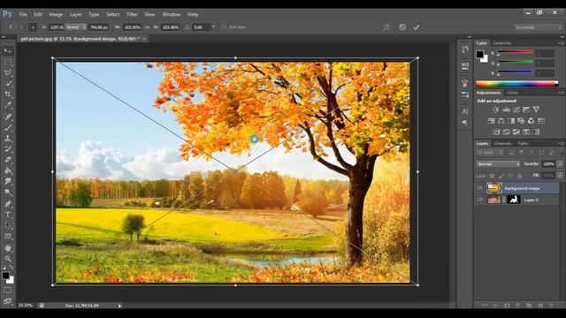This screenshot has width=566, height=318.
Task: Open the Fill slider arrow
Action: coord(560,176)
